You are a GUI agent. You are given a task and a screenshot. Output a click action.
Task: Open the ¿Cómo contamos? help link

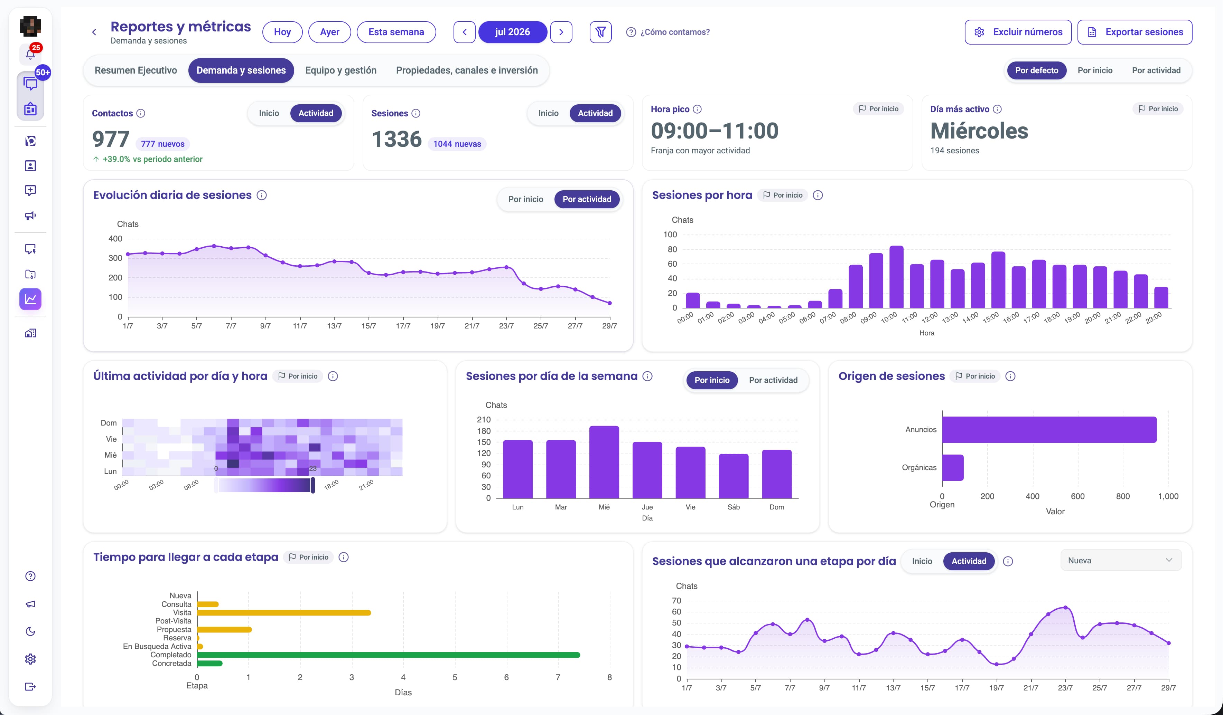coord(668,32)
